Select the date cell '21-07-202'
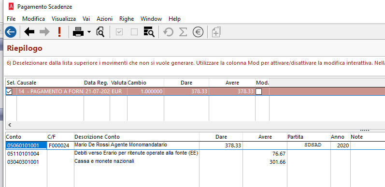The width and height of the screenshot is (385, 187). pos(97,92)
